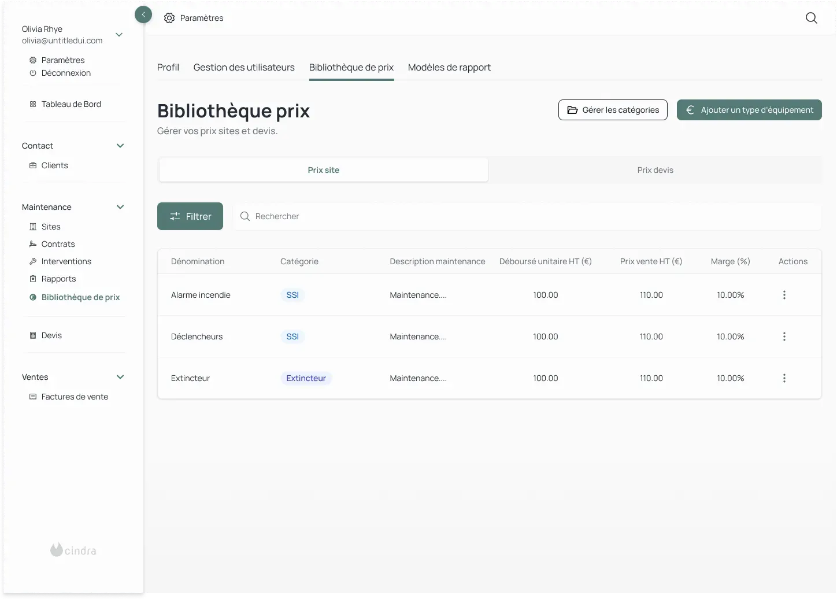
Task: Click the euro icon in Ajouter un type d'équipement
Action: 690,110
